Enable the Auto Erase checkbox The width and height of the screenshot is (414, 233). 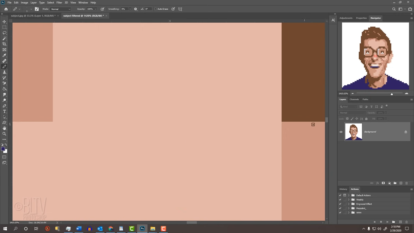155,9
